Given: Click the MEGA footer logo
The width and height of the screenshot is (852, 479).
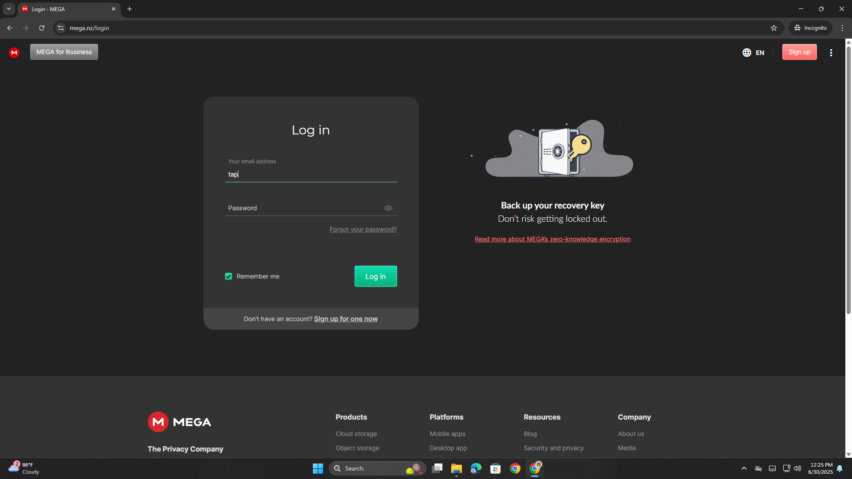Looking at the screenshot, I should point(180,422).
